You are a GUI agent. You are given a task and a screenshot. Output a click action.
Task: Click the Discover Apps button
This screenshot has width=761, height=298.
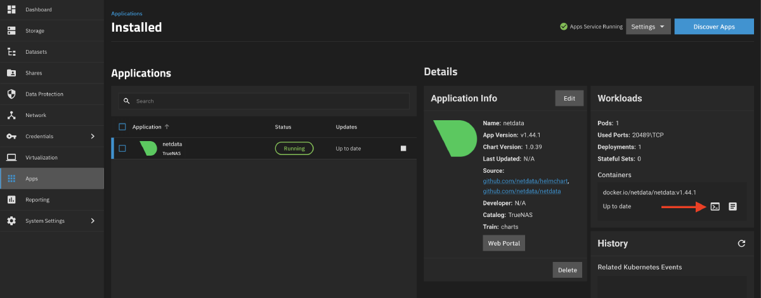(714, 27)
